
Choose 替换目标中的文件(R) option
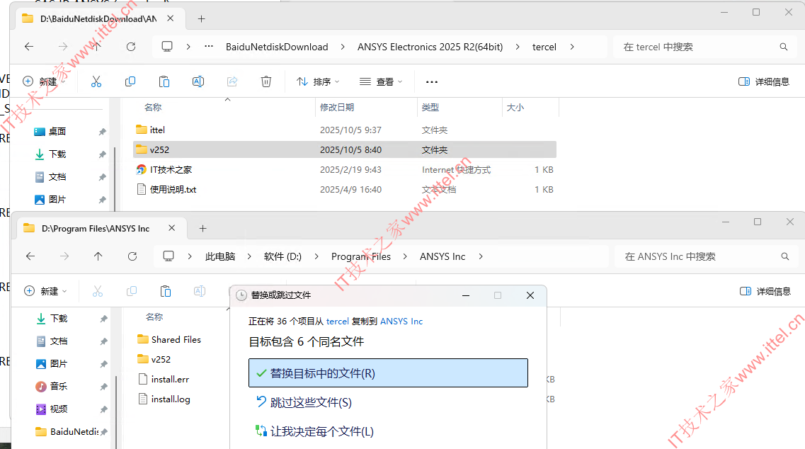point(388,373)
